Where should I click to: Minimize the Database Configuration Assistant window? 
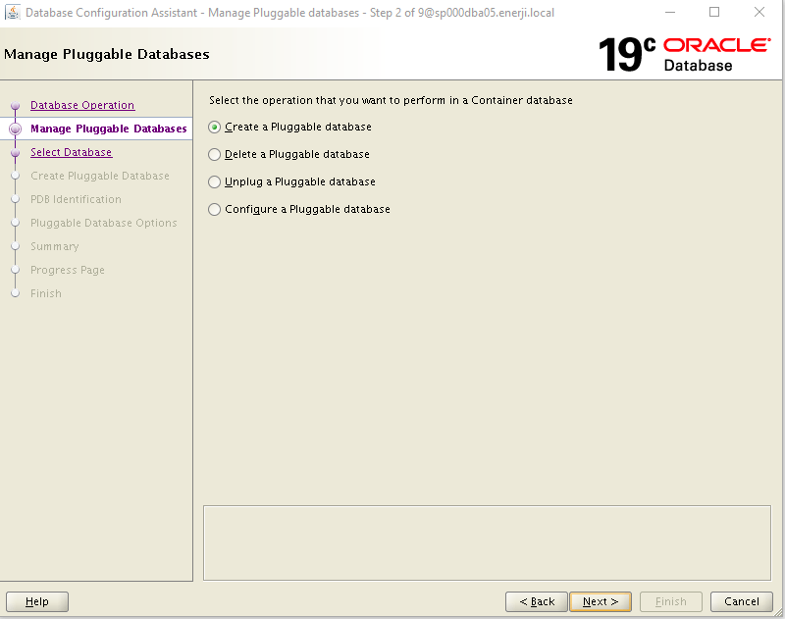(670, 12)
